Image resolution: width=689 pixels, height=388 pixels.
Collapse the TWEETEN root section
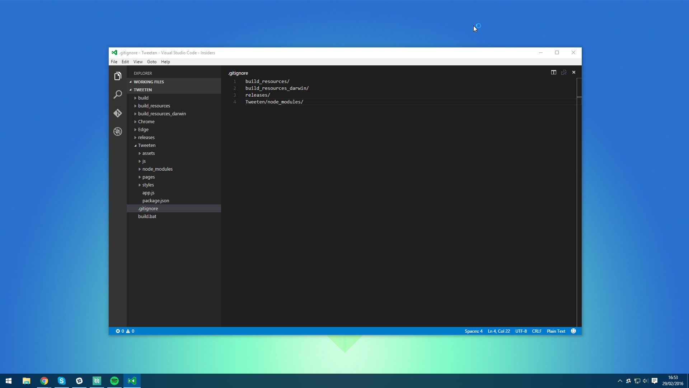click(174, 90)
